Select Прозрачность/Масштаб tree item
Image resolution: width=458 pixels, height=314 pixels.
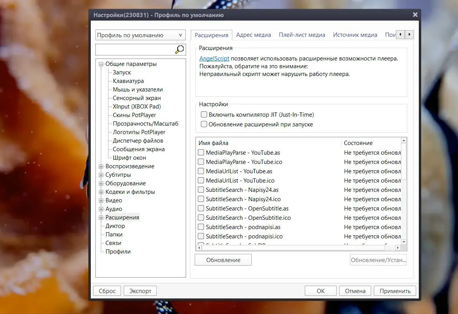145,124
